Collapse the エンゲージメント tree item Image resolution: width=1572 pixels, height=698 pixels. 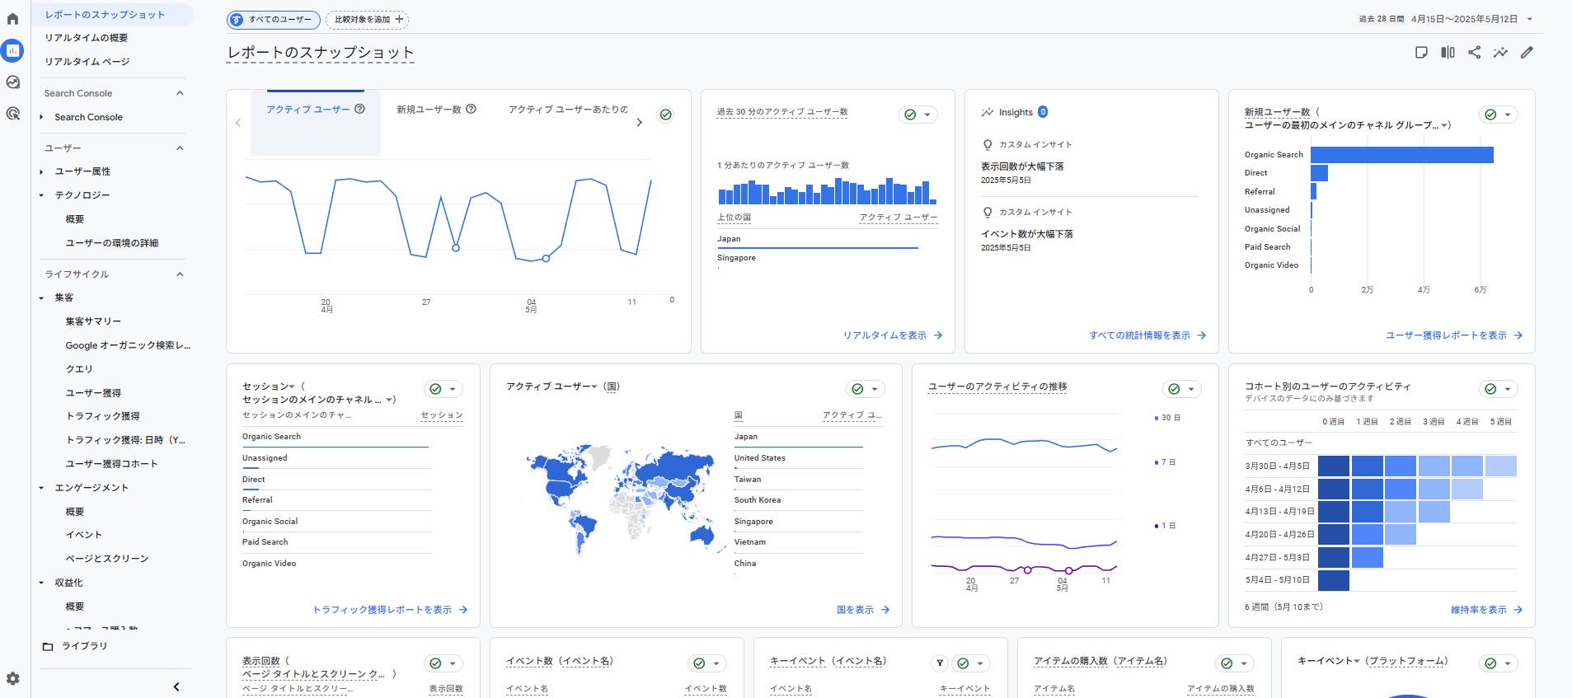tap(41, 488)
